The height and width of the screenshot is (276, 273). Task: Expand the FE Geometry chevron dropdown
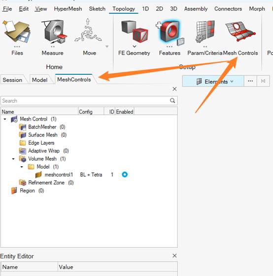pos(135,46)
